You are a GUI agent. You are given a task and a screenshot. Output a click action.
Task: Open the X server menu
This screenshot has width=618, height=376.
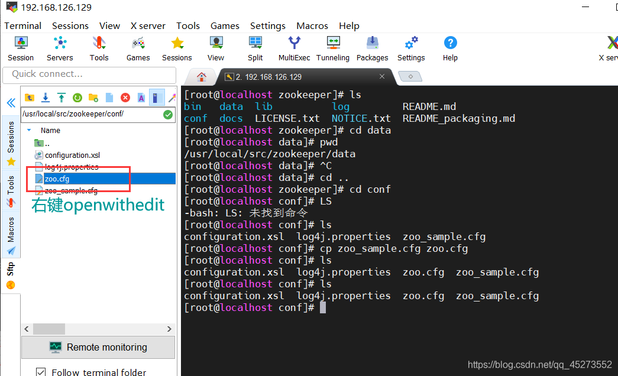point(148,25)
